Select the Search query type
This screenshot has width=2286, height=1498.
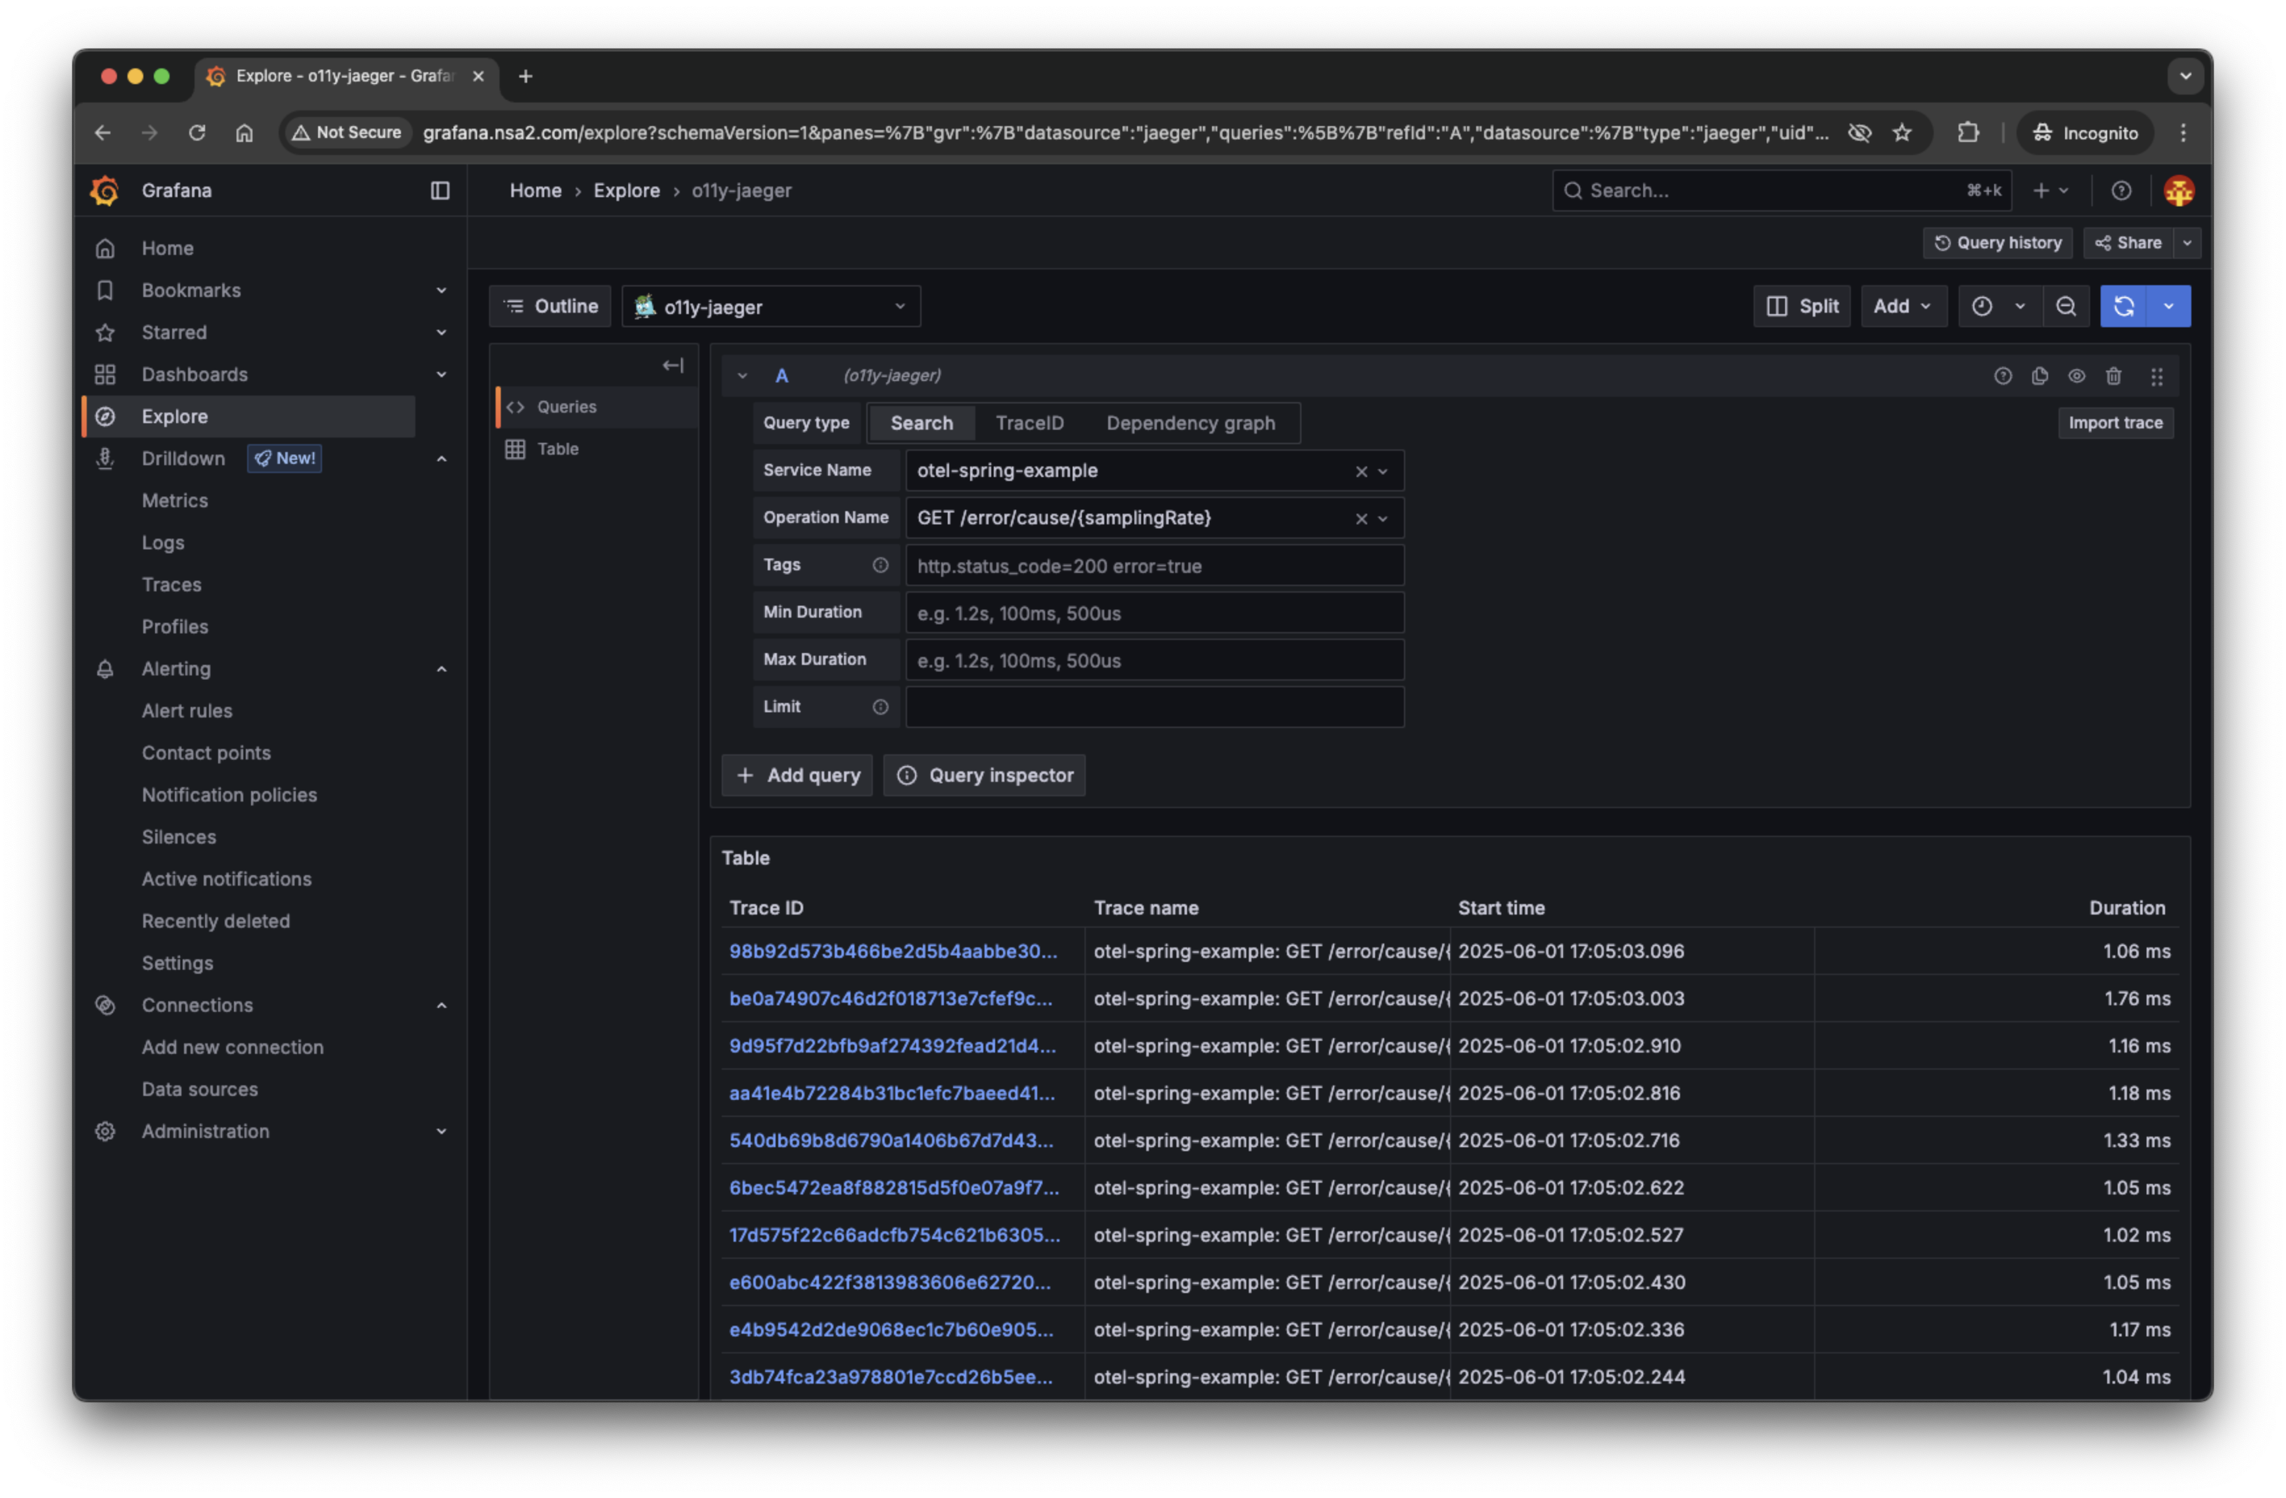[x=921, y=424]
